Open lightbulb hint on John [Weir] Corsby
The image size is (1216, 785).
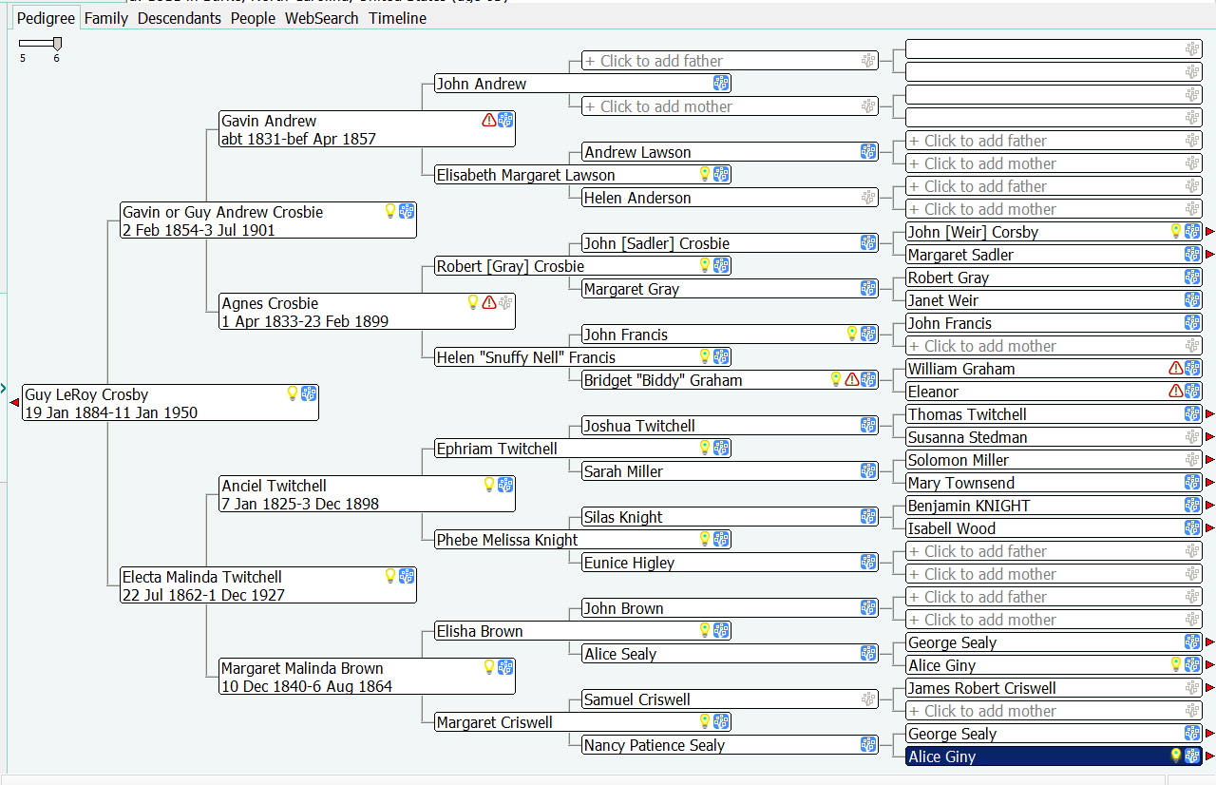point(1176,231)
